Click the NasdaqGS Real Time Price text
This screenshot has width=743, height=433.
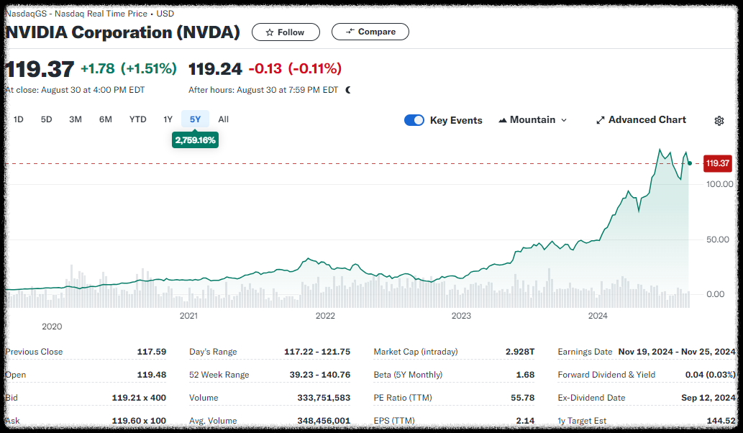pos(90,14)
